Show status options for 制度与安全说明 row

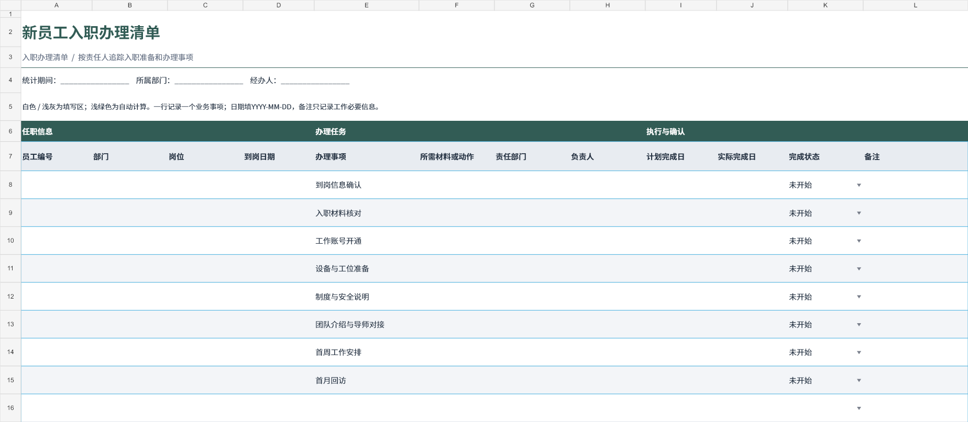pyautogui.click(x=859, y=296)
